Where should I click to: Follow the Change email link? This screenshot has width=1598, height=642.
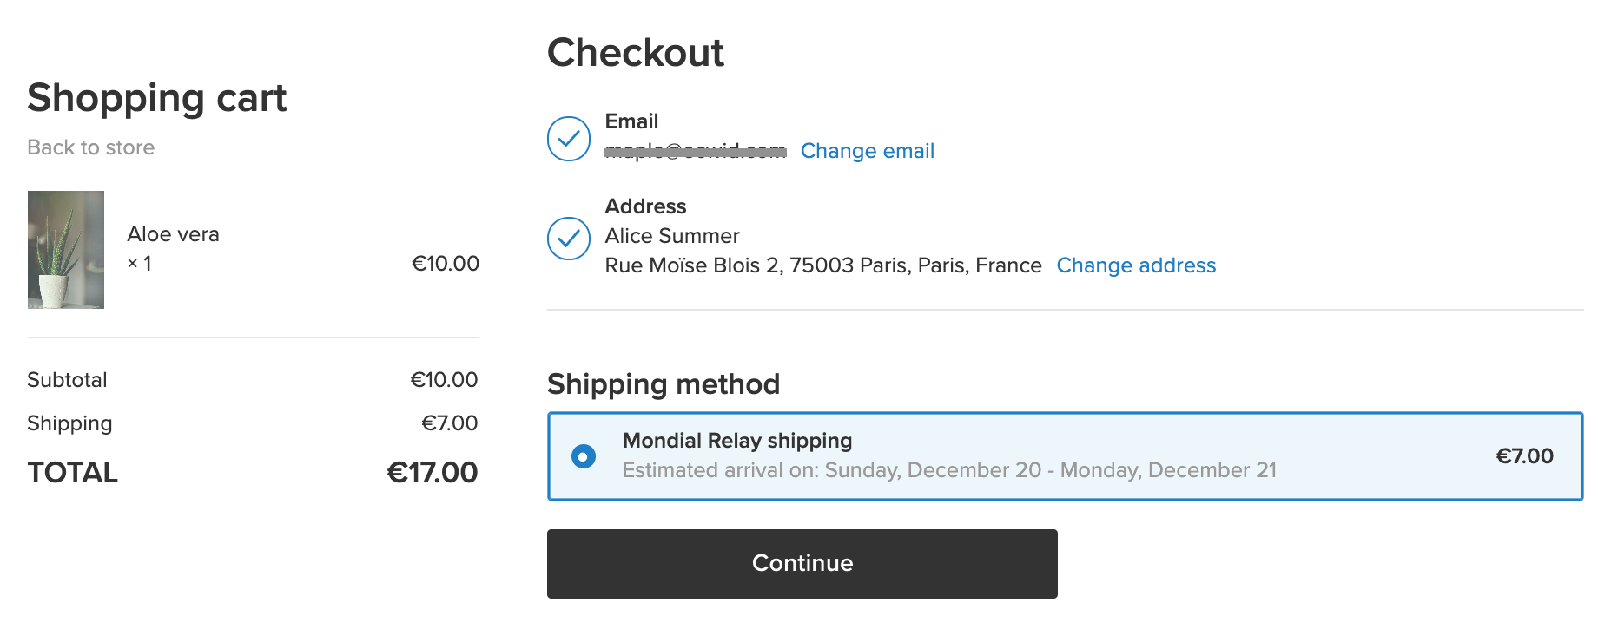coord(868,151)
